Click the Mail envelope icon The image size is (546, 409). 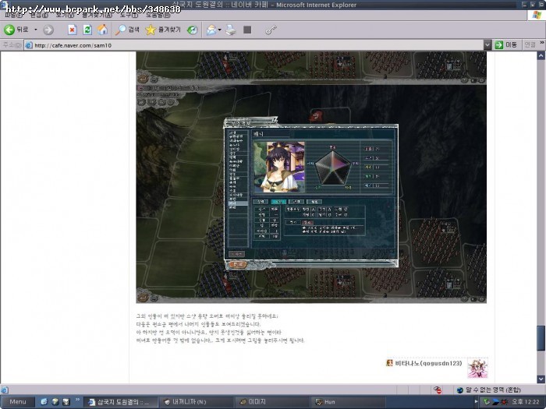pyautogui.click(x=211, y=30)
